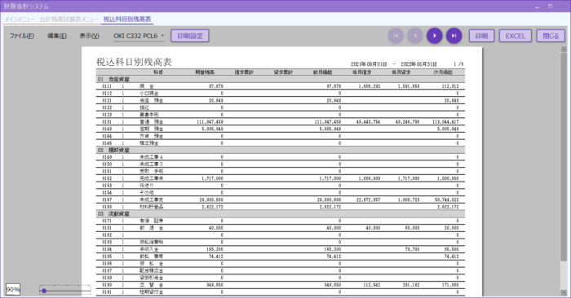Open the 表示(V) menu
571x298 pixels.
pos(90,36)
